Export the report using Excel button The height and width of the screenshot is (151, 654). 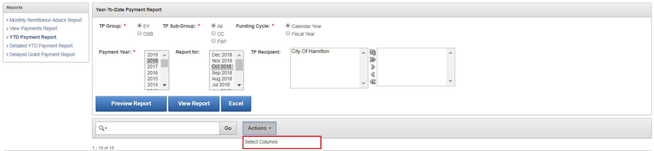236,104
